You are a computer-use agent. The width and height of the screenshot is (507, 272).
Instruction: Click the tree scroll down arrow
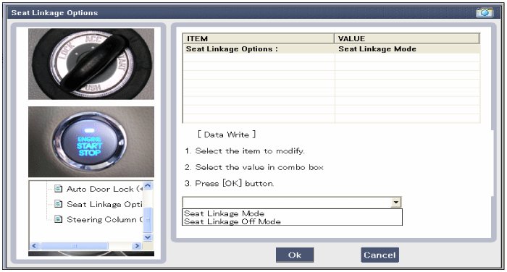(x=148, y=237)
